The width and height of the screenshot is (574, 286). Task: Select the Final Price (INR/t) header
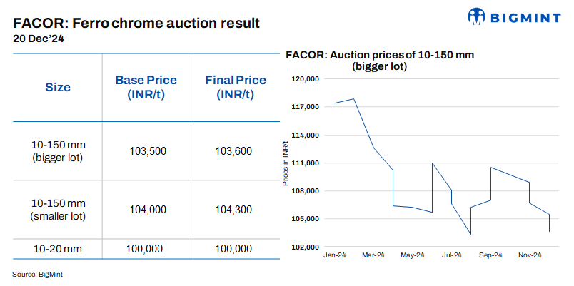point(235,88)
